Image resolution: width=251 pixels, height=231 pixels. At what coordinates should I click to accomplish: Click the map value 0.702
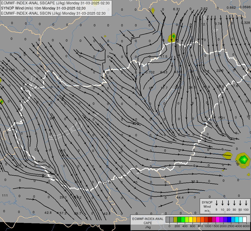point(150,72)
